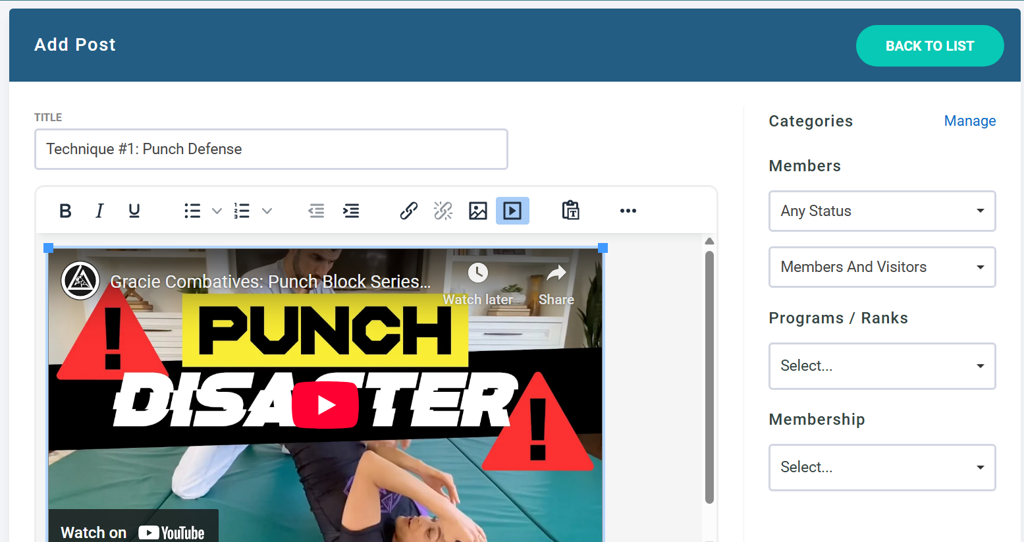Insert a bullet list
This screenshot has width=1024, height=542.
(x=192, y=211)
